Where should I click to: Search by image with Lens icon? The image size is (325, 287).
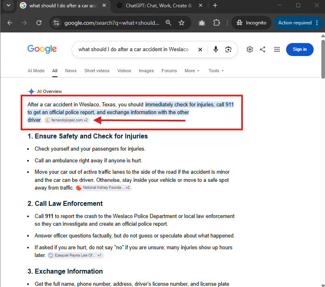point(228,50)
